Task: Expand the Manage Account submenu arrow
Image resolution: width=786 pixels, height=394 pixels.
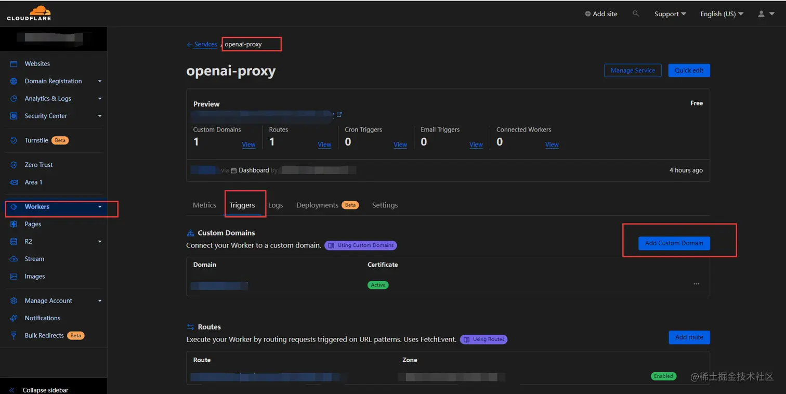Action: click(100, 301)
